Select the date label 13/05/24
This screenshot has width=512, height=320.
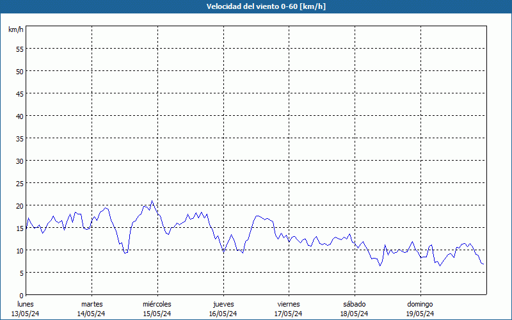pos(26,314)
